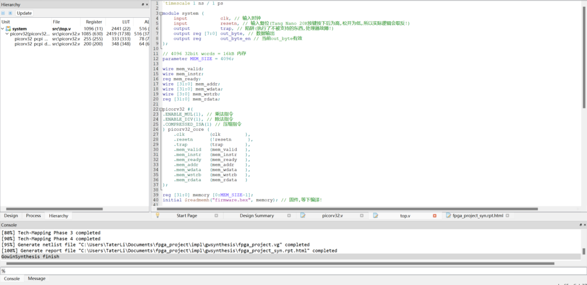Click the Generate report file console line

click(169, 251)
